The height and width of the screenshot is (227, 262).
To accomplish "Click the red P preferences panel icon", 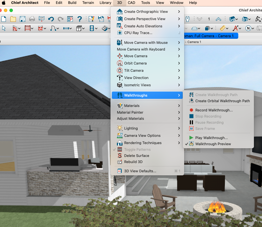I will tap(70, 19).
